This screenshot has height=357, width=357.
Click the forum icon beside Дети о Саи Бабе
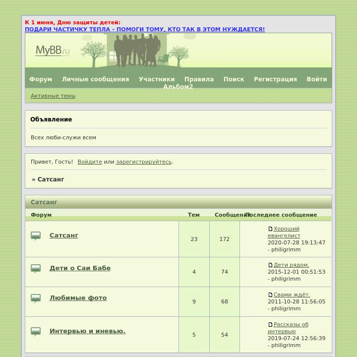36,269
